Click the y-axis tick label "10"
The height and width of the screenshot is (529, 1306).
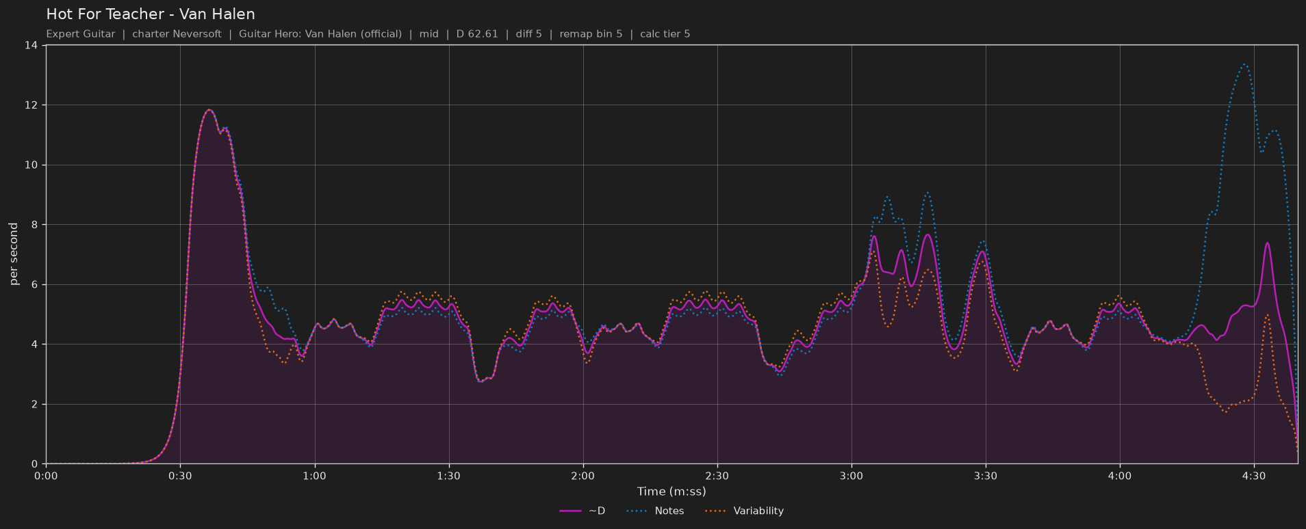pyautogui.click(x=31, y=165)
